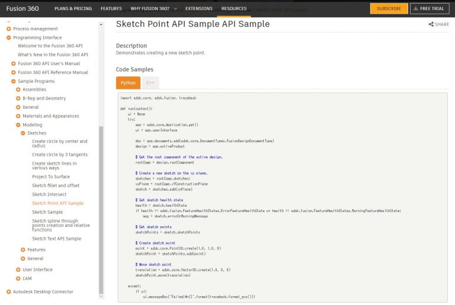
Task: Click the Free Trial download button
Action: tap(430, 8)
